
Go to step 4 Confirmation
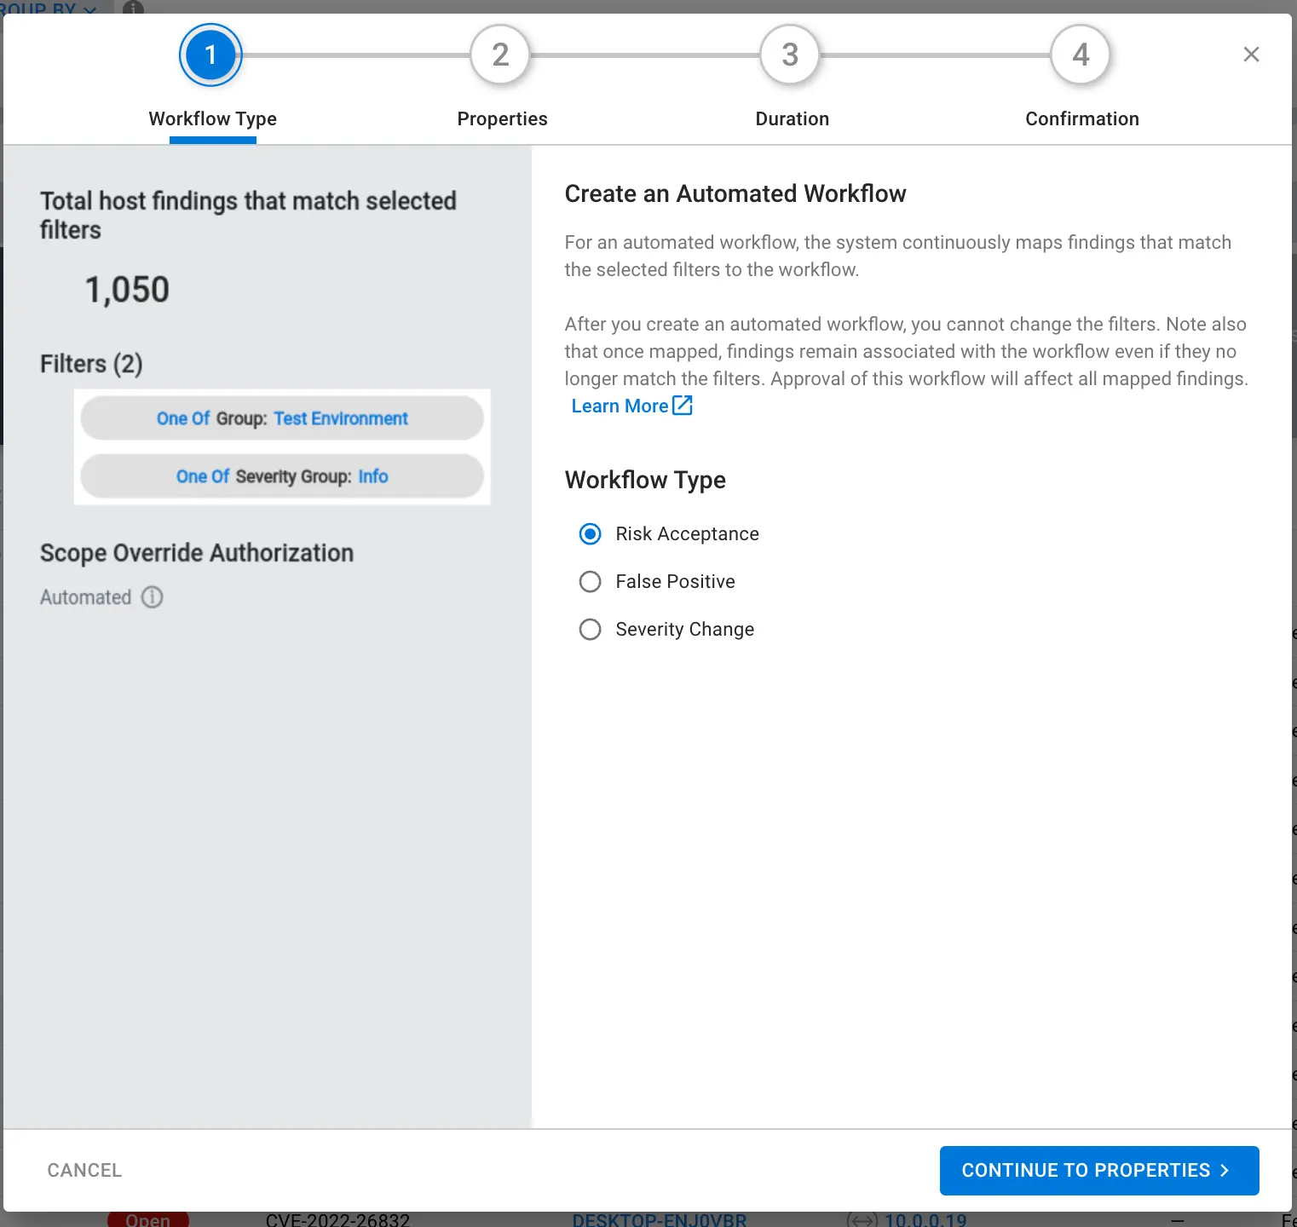(x=1081, y=55)
